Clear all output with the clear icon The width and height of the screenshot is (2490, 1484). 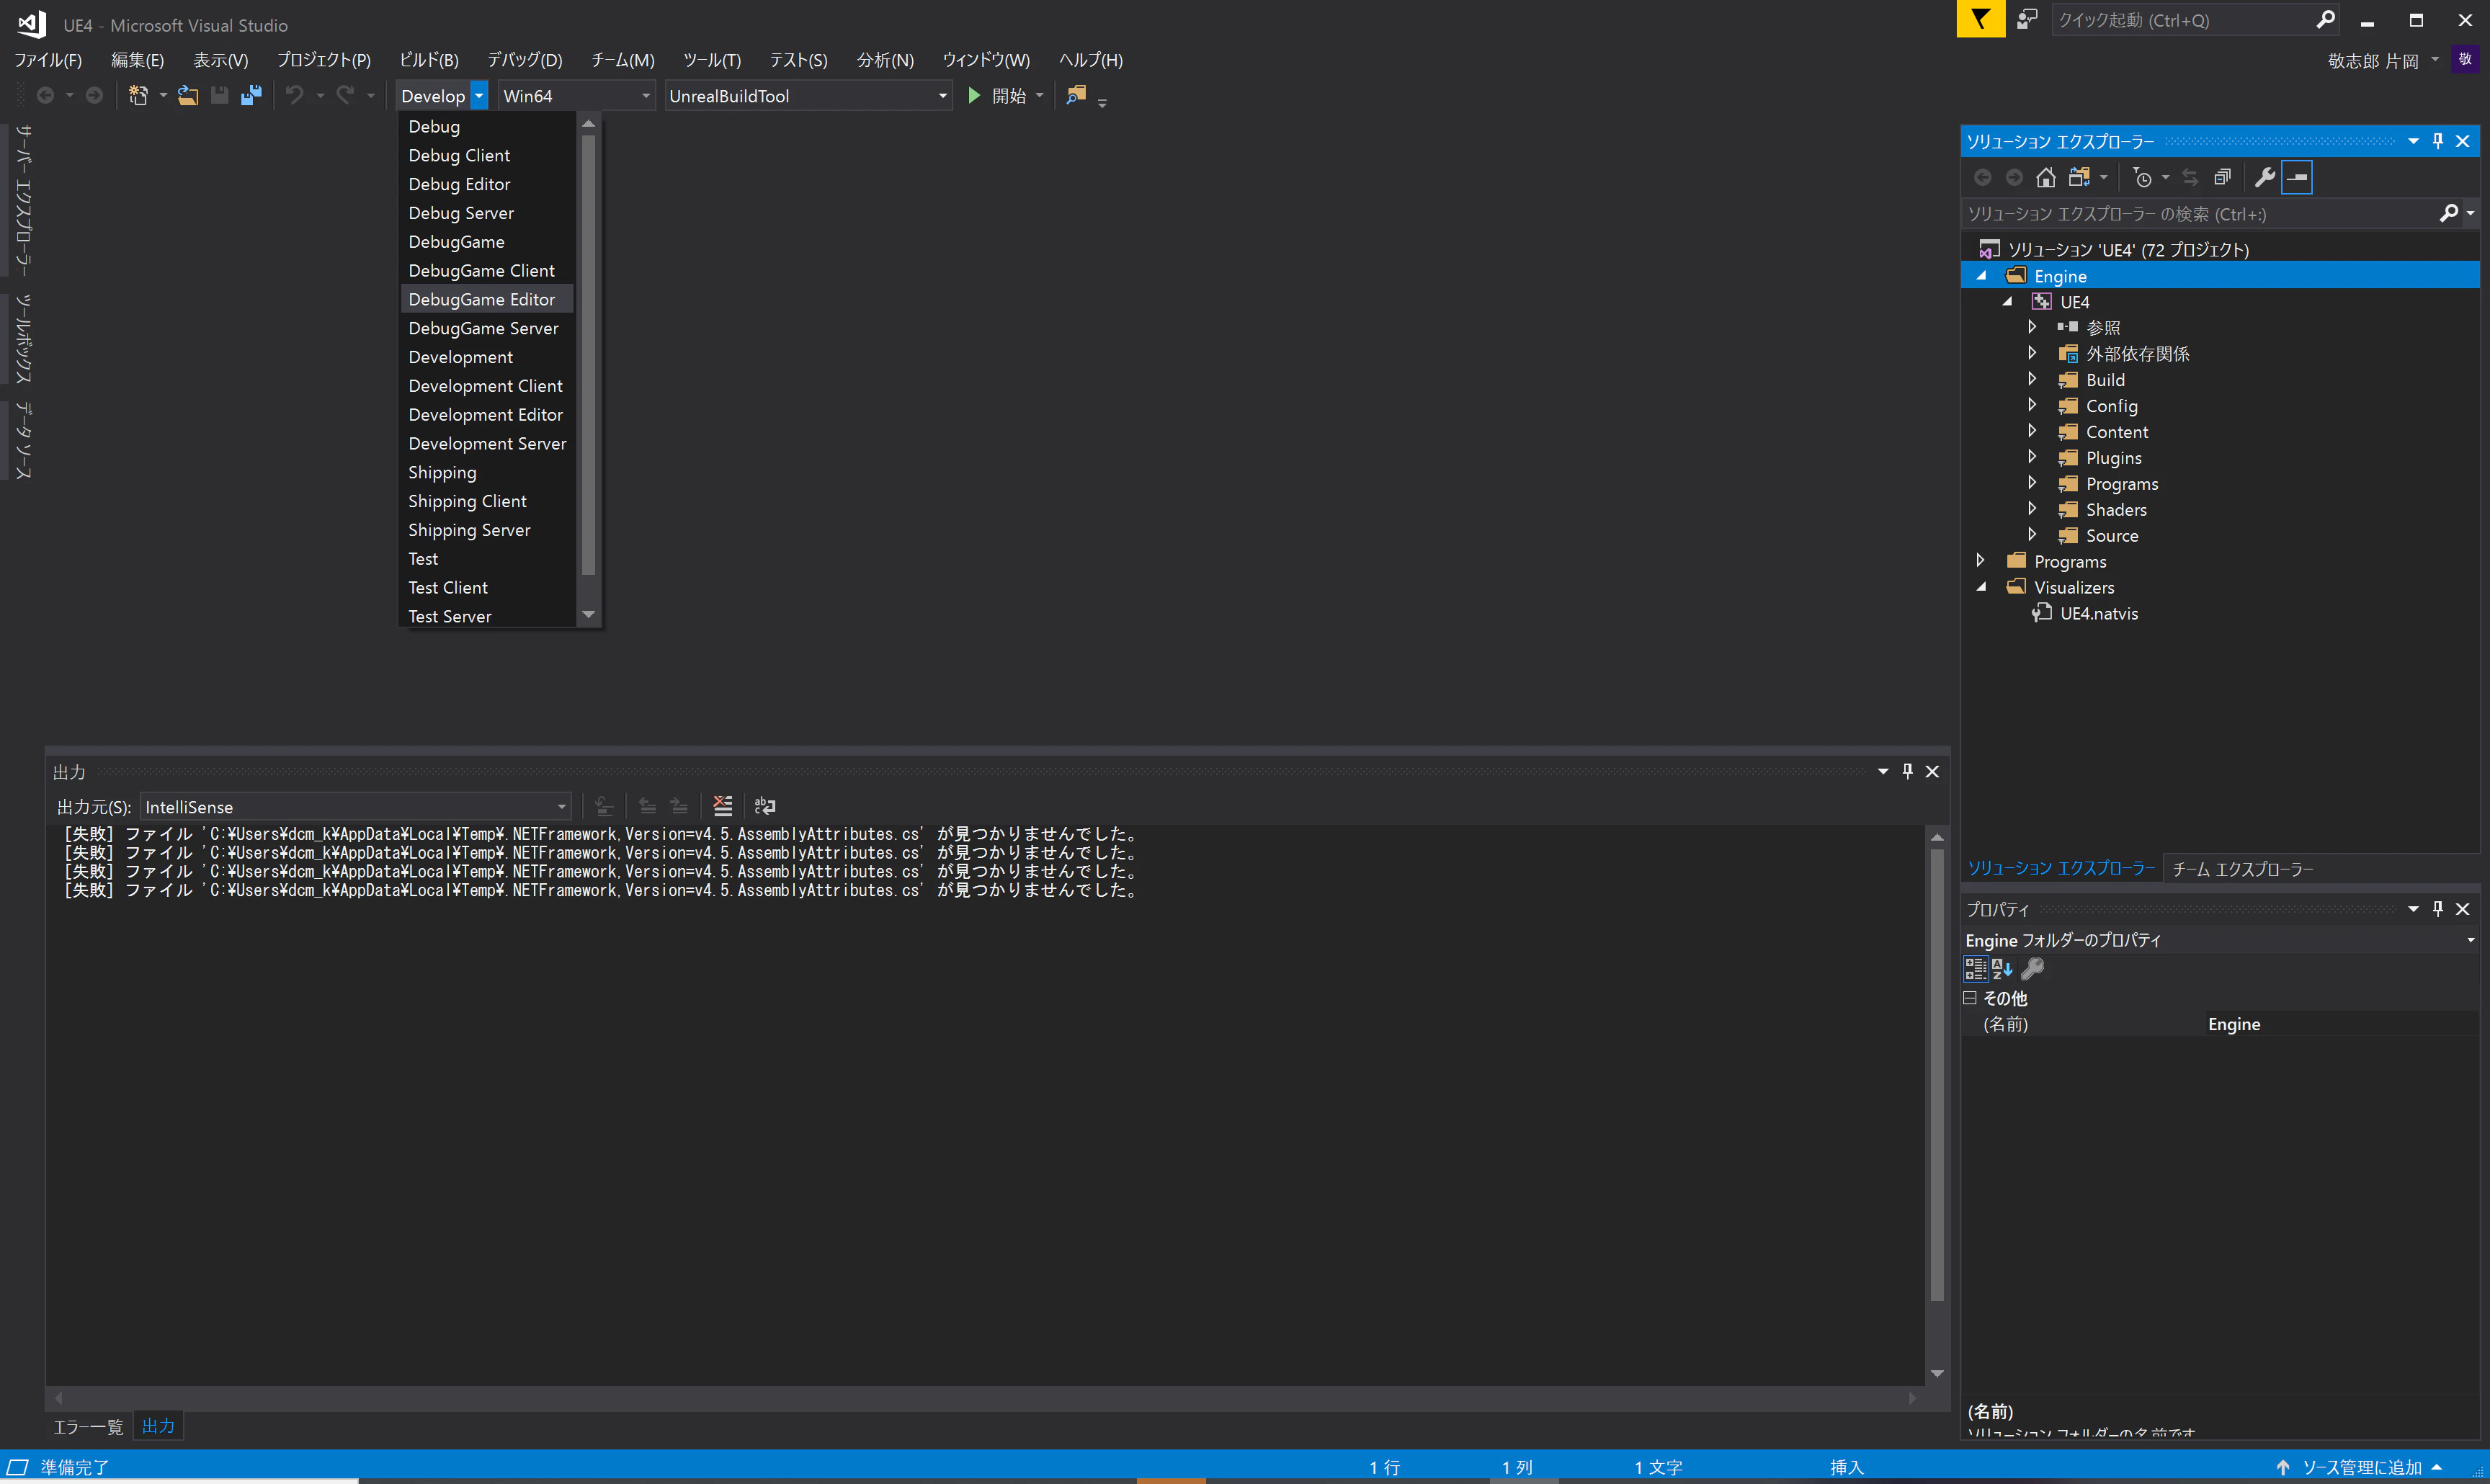pos(722,806)
